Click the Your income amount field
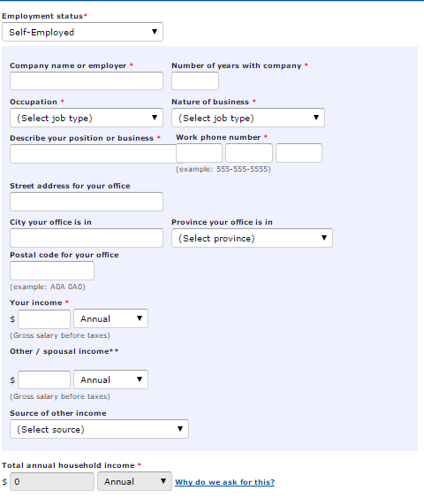 pyautogui.click(x=44, y=319)
